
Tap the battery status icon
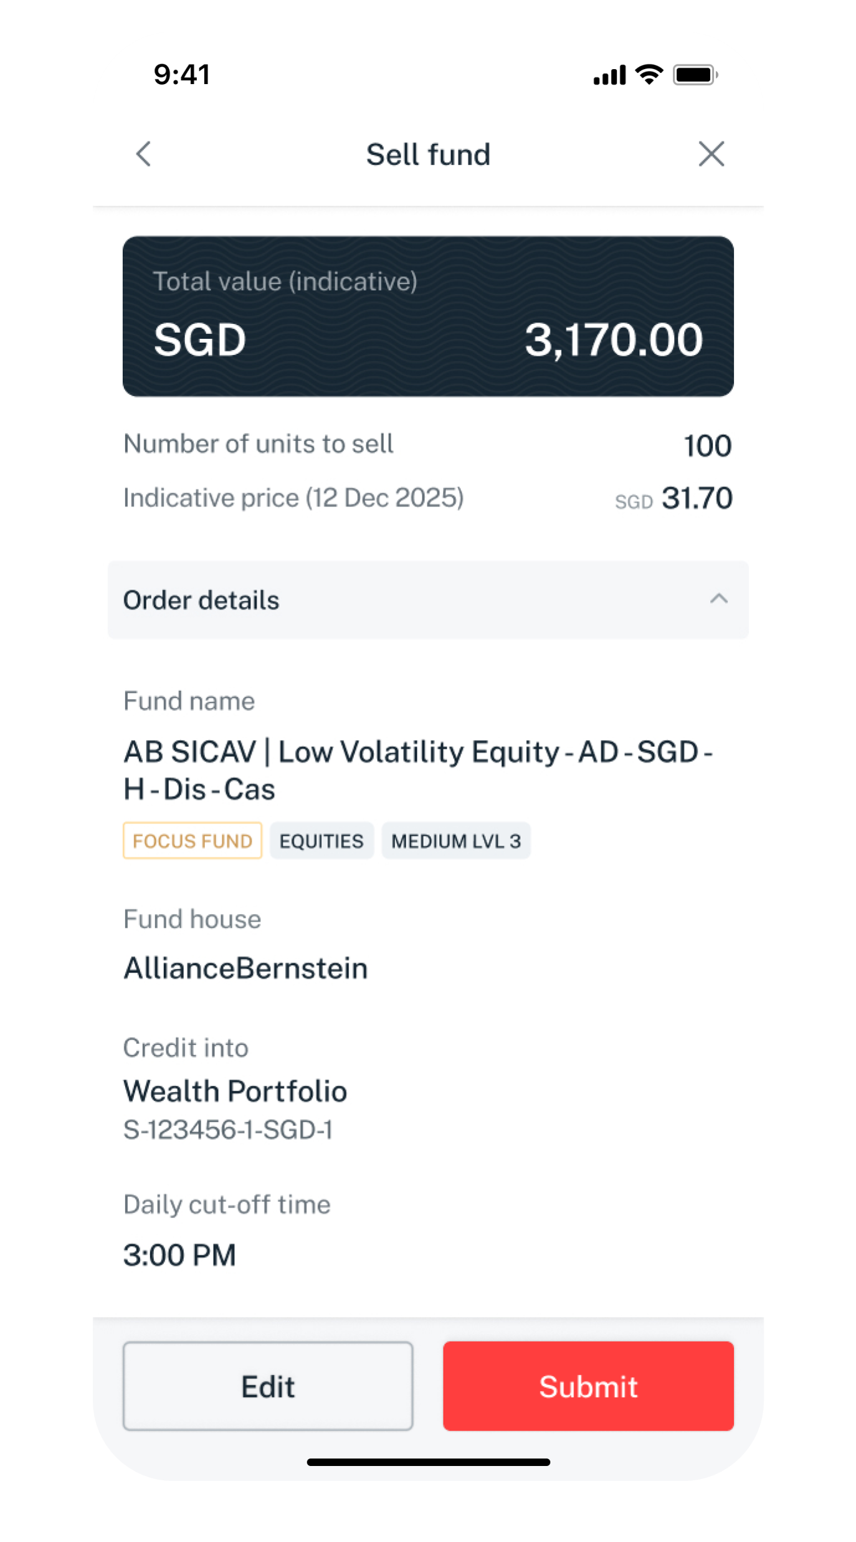click(x=695, y=75)
